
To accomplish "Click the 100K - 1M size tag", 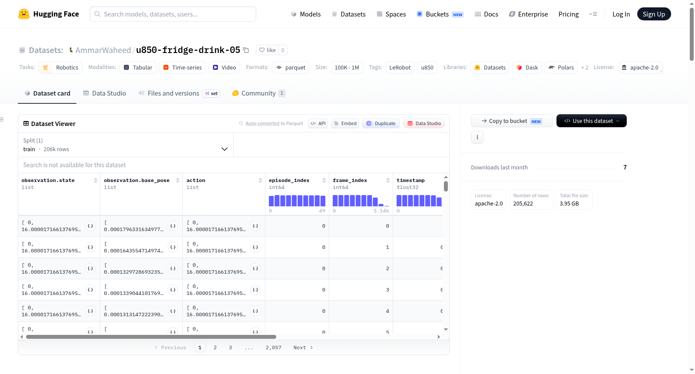I will pyautogui.click(x=347, y=67).
